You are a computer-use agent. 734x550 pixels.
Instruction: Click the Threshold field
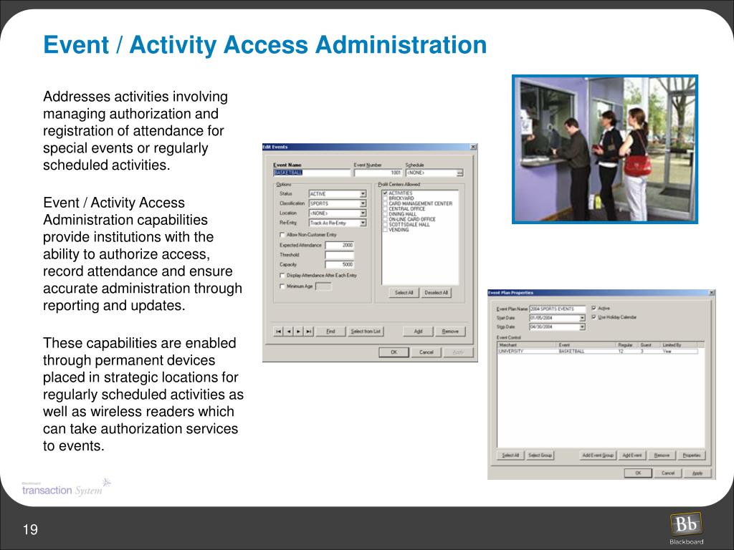[339, 255]
